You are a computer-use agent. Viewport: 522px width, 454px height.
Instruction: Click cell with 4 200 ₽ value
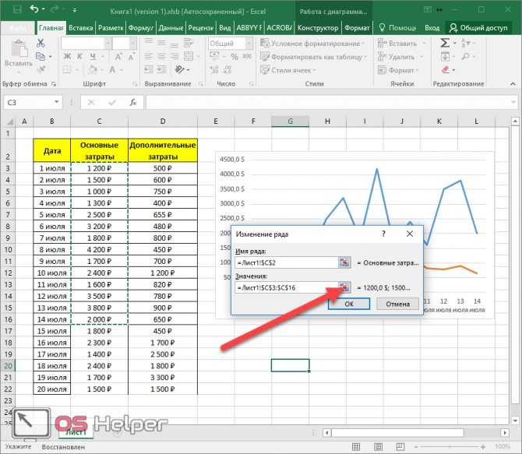pos(99,250)
